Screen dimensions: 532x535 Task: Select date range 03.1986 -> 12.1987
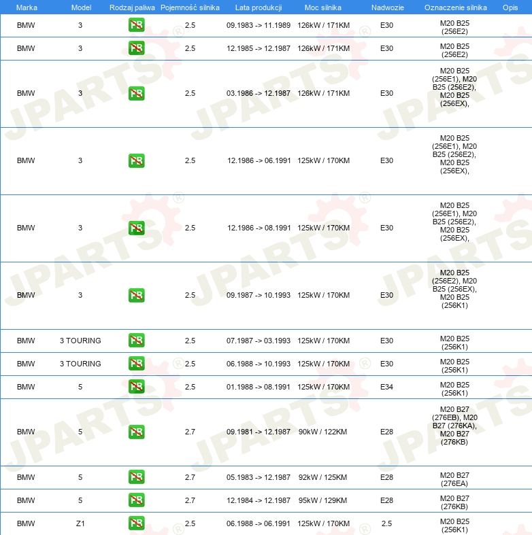coord(259,94)
